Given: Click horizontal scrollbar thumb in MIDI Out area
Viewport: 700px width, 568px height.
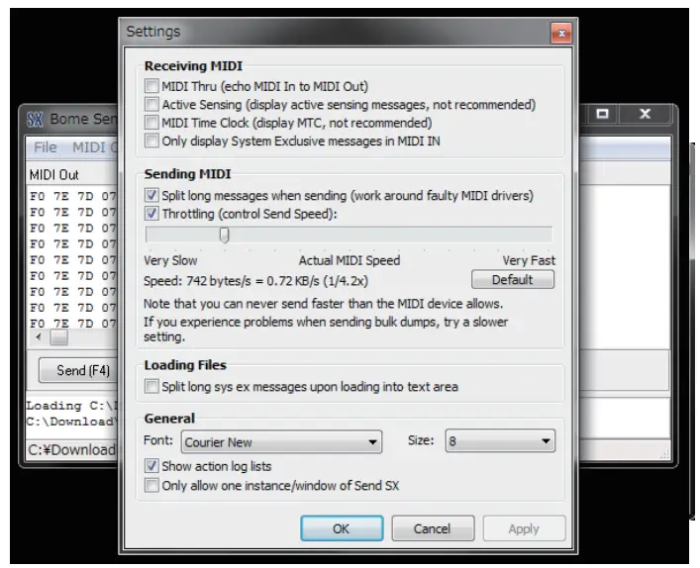Looking at the screenshot, I should point(58,337).
